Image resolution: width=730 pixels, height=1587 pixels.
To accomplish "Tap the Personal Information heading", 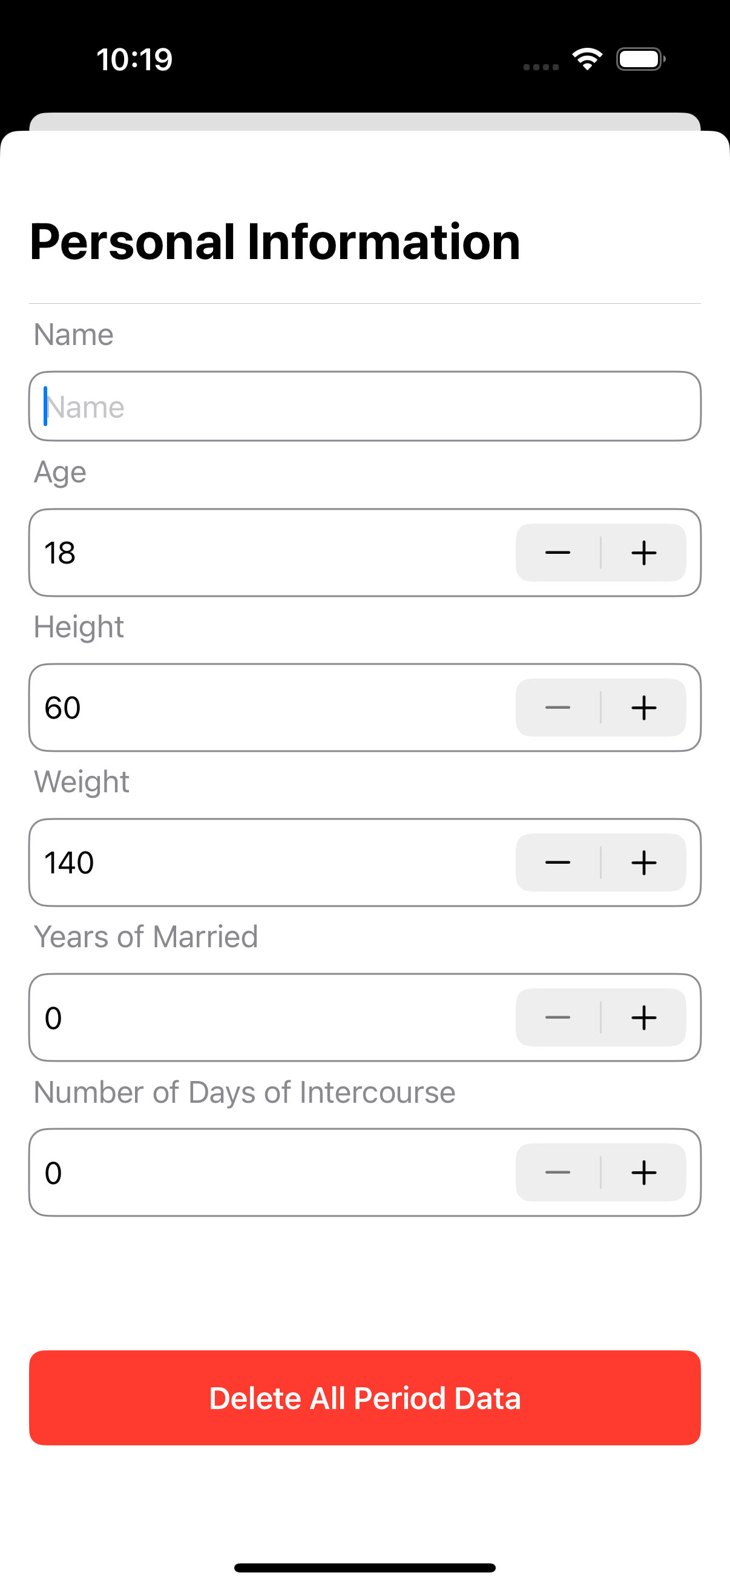I will click(x=275, y=242).
